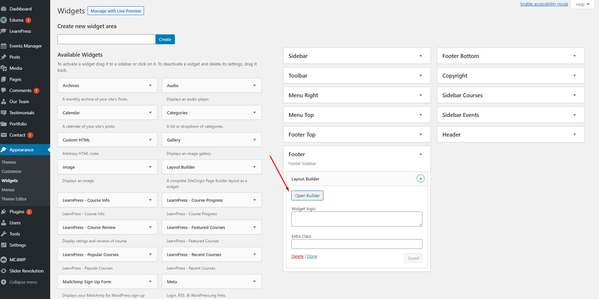
Task: Expand the Footer Top widget area
Action: tap(421, 135)
